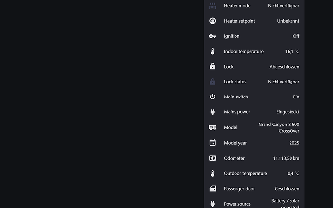Open the Heater mode entity
The width and height of the screenshot is (333, 208).
(x=237, y=6)
